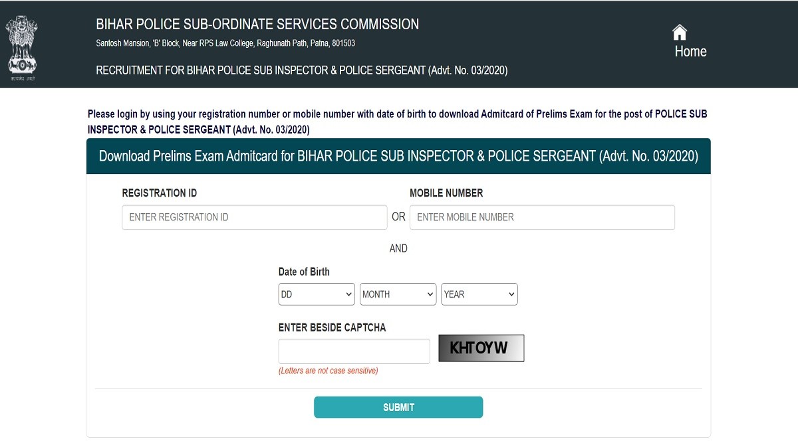Click the 'Letters are not case sensitive' note

(328, 371)
